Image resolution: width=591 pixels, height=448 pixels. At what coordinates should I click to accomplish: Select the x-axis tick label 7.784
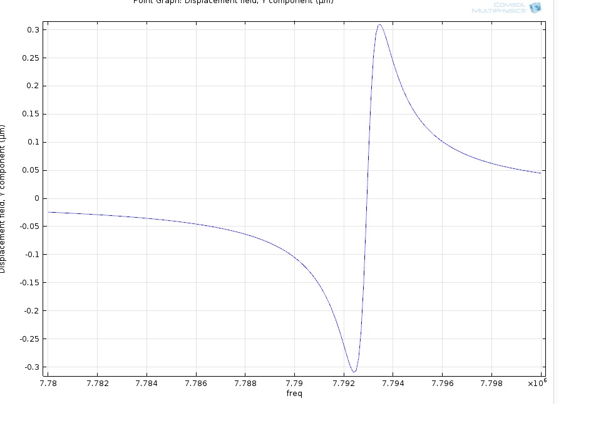pyautogui.click(x=146, y=383)
